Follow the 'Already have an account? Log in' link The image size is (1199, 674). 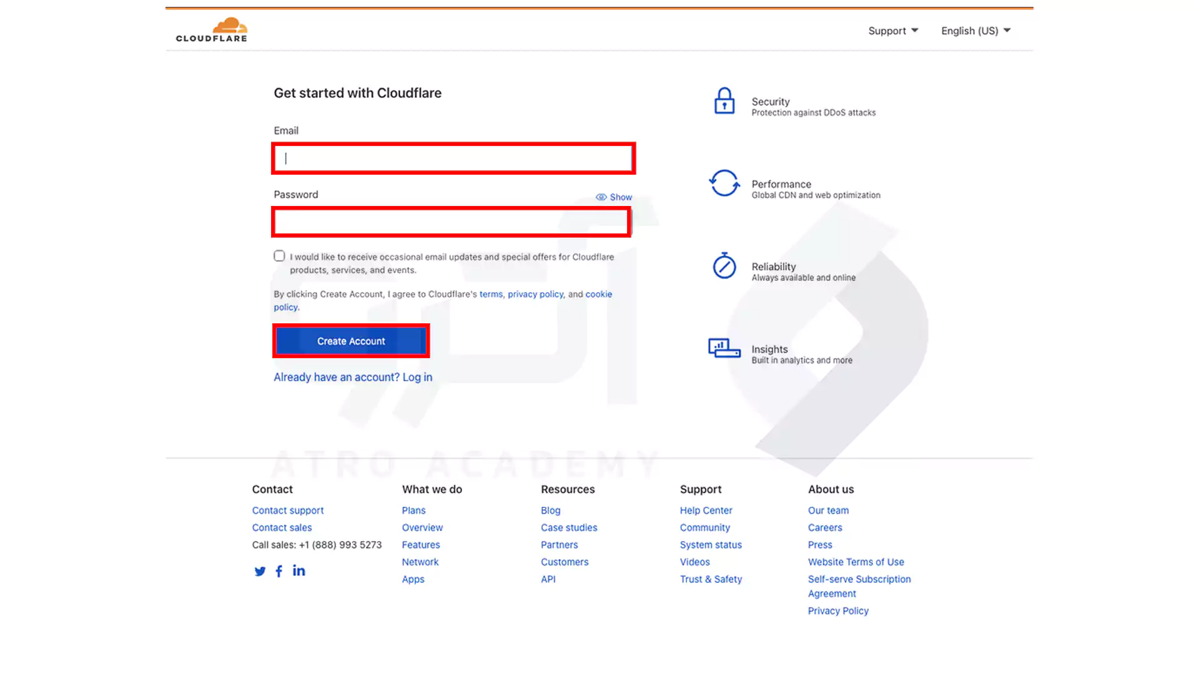coord(353,378)
